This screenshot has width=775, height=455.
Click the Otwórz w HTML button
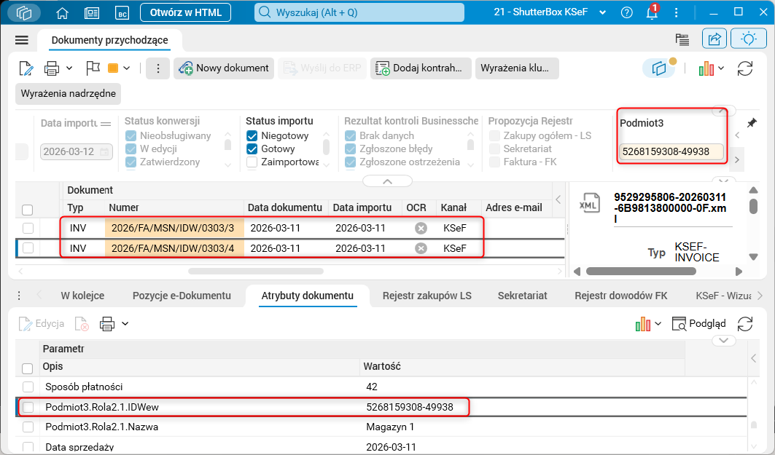(x=185, y=12)
